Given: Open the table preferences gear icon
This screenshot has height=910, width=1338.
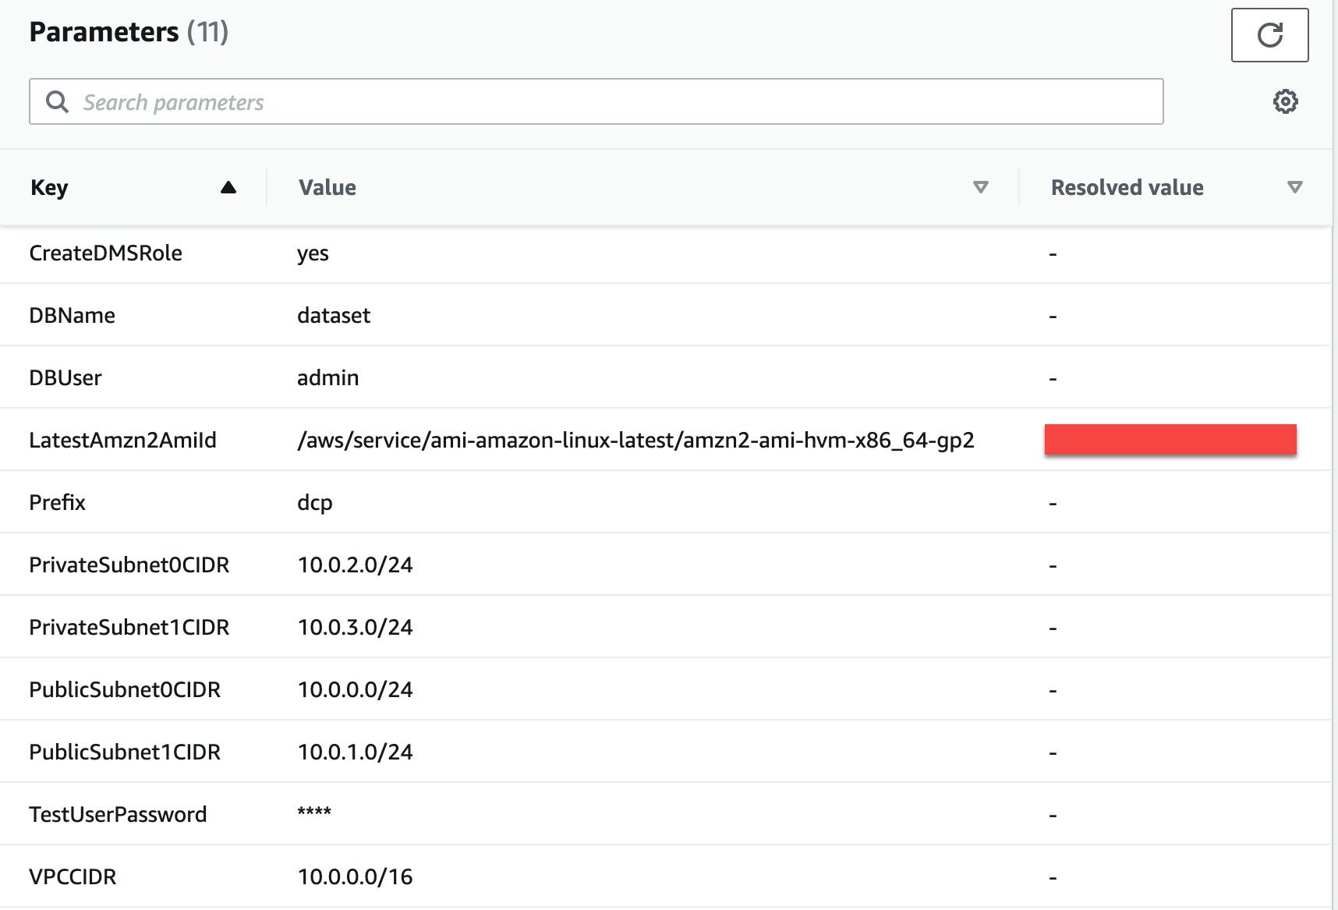Looking at the screenshot, I should tap(1285, 101).
